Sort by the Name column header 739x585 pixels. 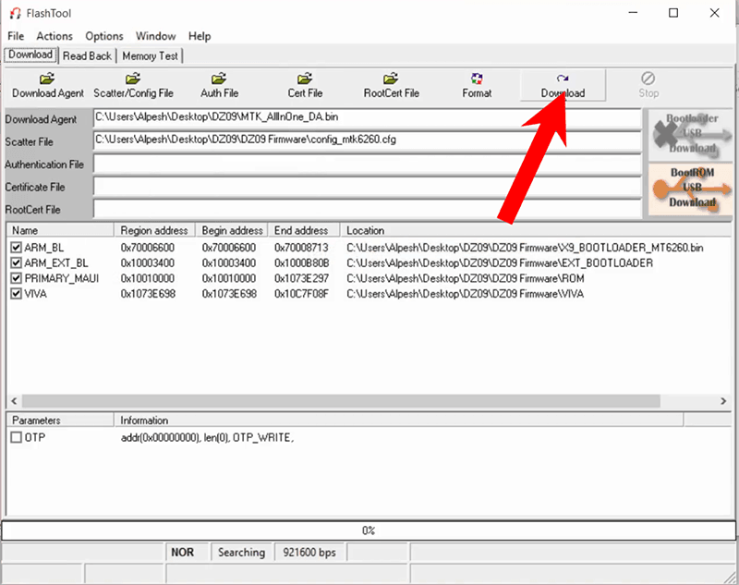tap(60, 230)
